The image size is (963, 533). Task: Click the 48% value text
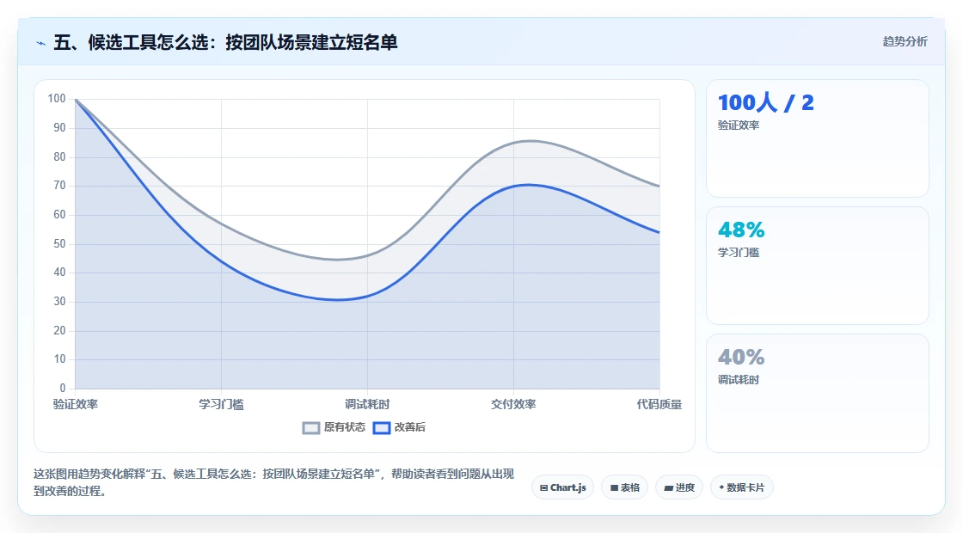741,230
